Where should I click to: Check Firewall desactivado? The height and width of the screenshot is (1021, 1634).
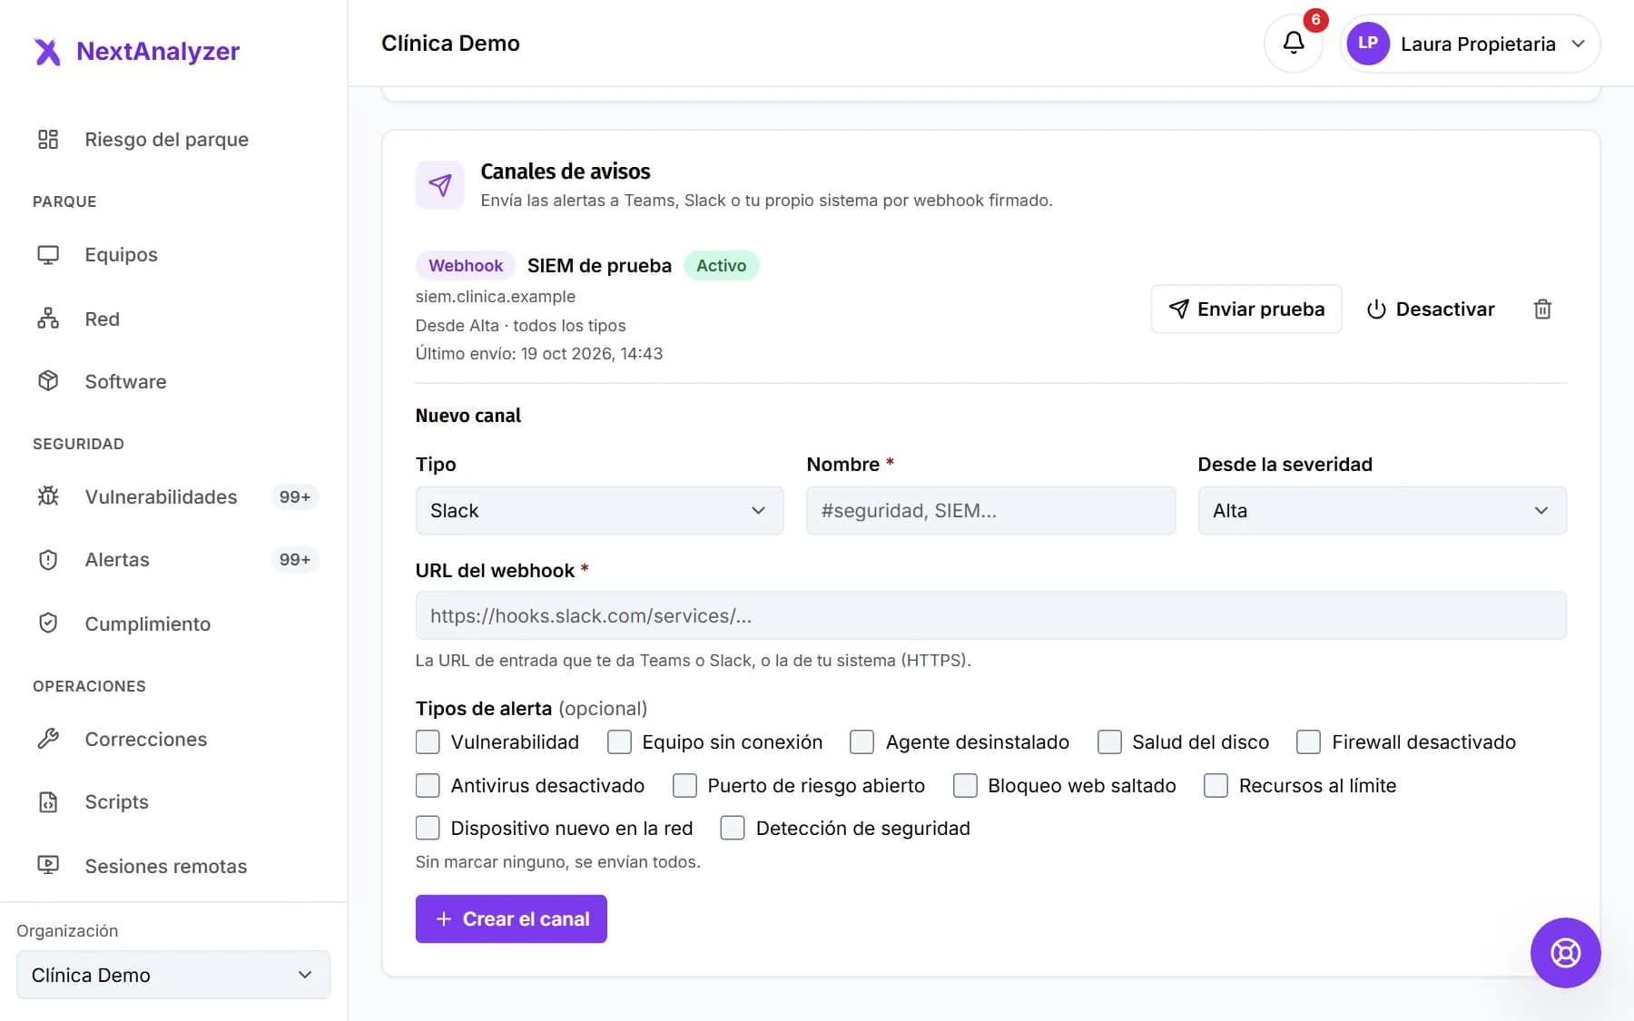(x=1308, y=742)
